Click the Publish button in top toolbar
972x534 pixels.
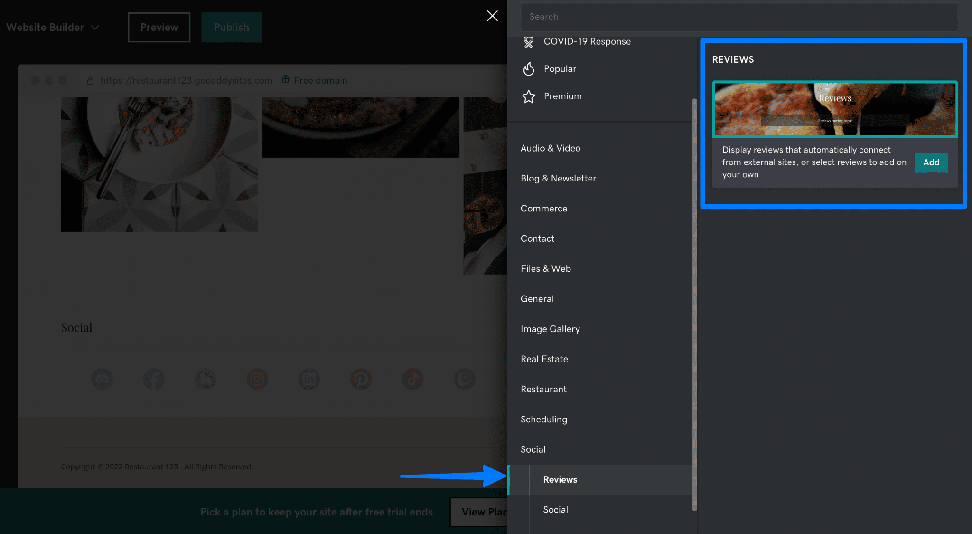[231, 27]
